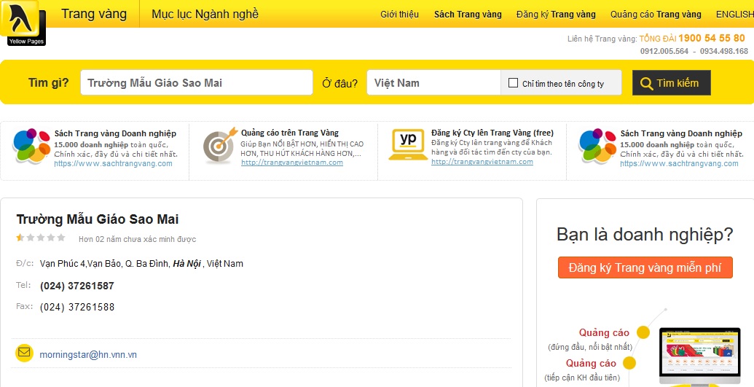Image resolution: width=754 pixels, height=387 pixels.
Task: Open http://trangvangvietnam.com link under Đăng ký Cty
Action: (482, 161)
